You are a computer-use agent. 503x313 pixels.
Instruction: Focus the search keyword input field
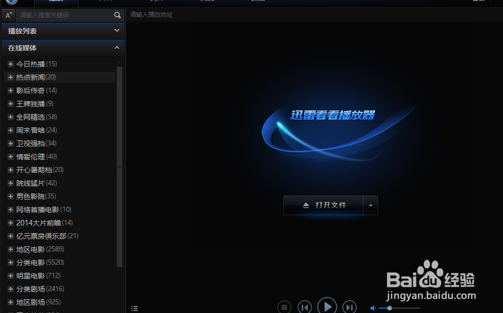[65, 15]
